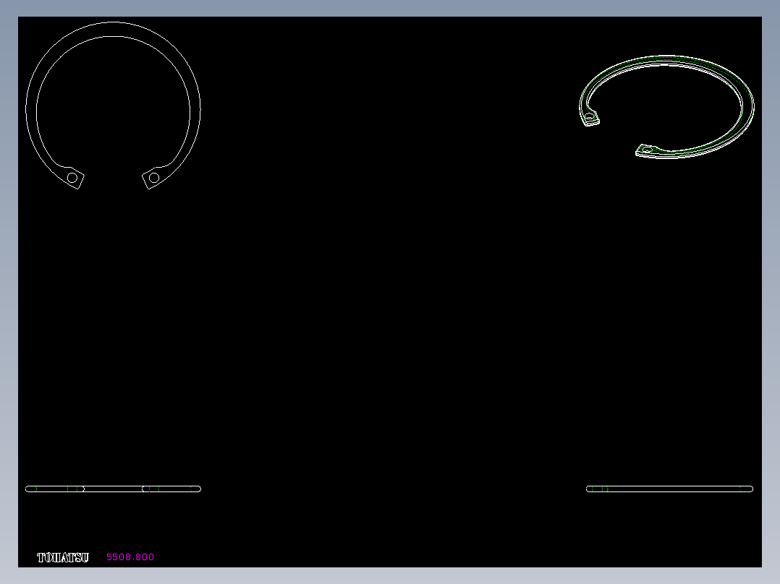
Task: Click the right lug hole of the top-view ring
Action: pos(154,177)
